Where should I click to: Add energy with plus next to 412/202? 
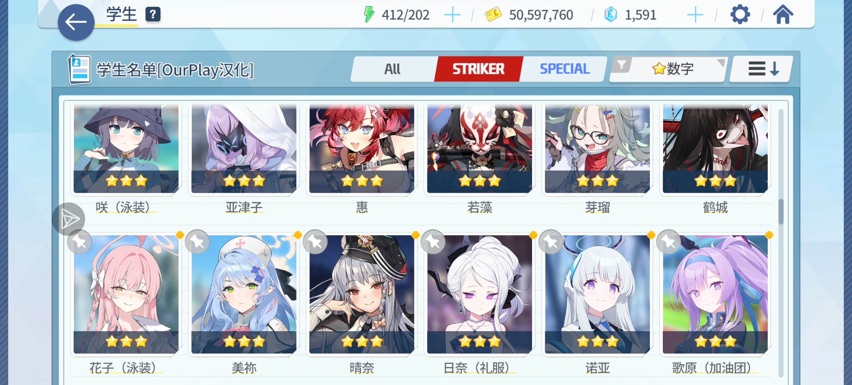pyautogui.click(x=452, y=15)
